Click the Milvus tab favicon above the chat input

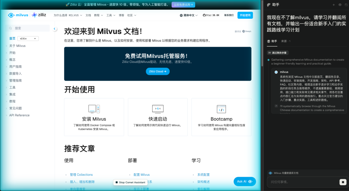coord(270,173)
